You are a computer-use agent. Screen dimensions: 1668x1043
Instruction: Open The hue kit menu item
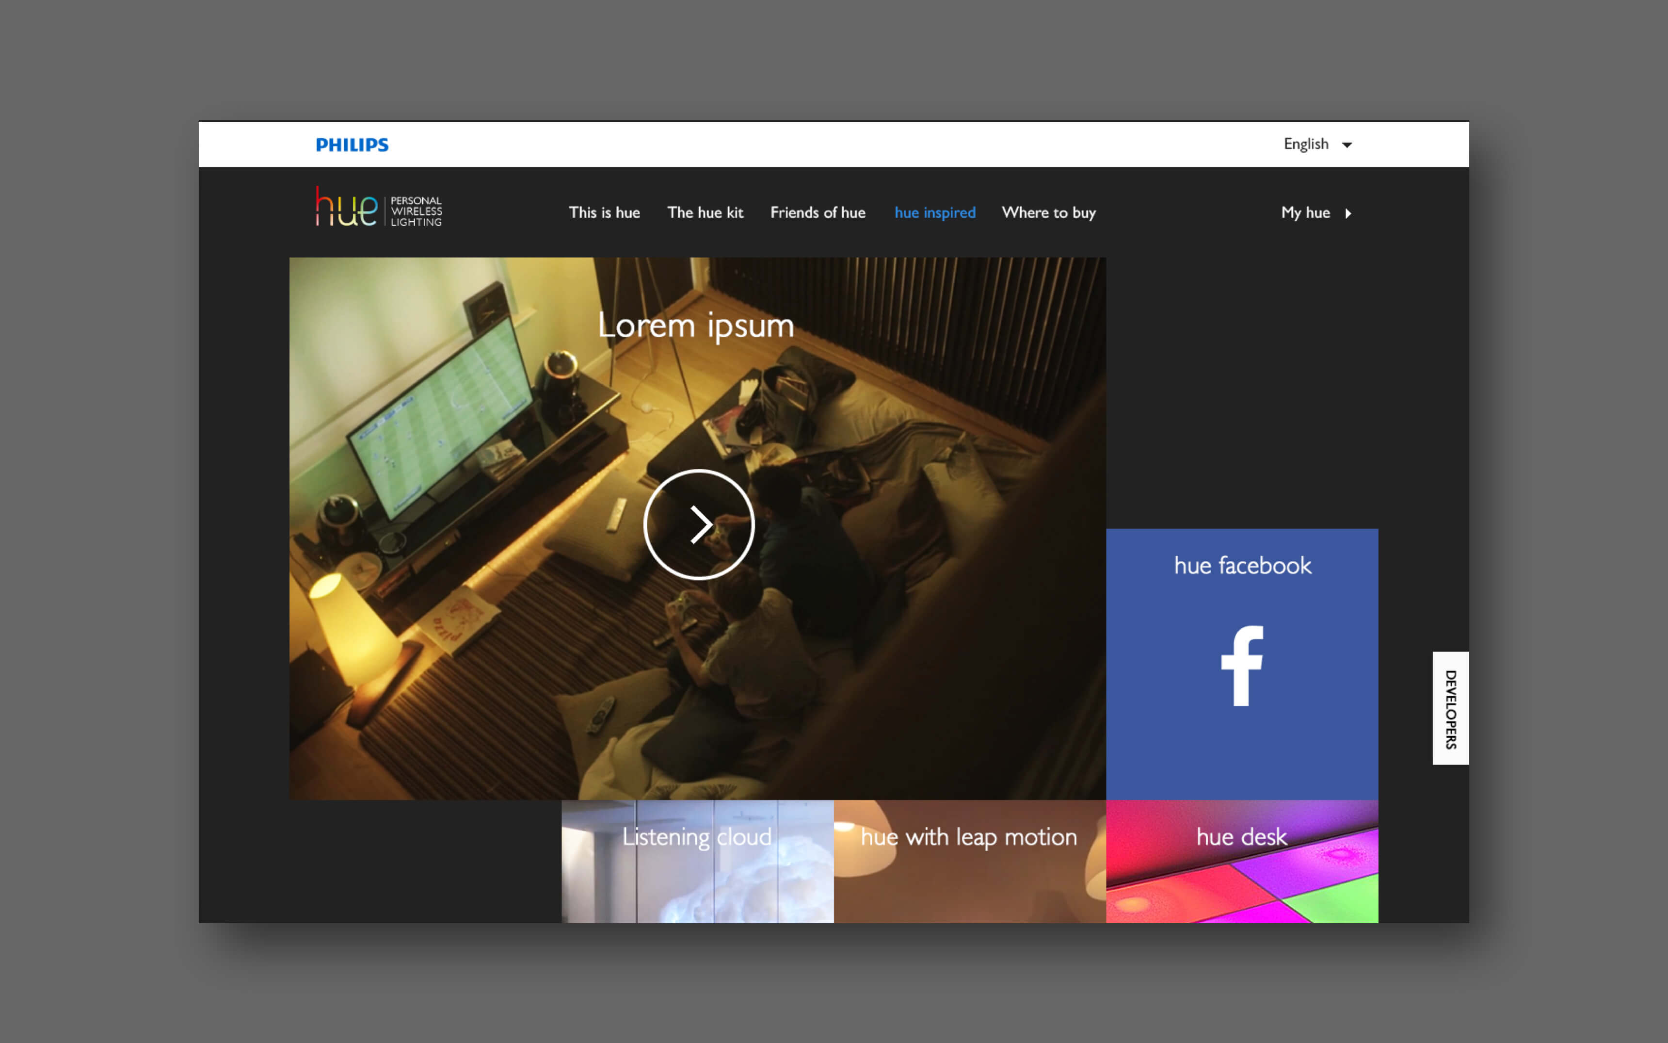click(705, 212)
